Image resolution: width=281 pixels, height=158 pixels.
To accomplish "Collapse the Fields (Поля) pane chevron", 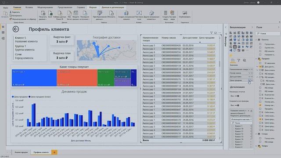I will point(278,27).
